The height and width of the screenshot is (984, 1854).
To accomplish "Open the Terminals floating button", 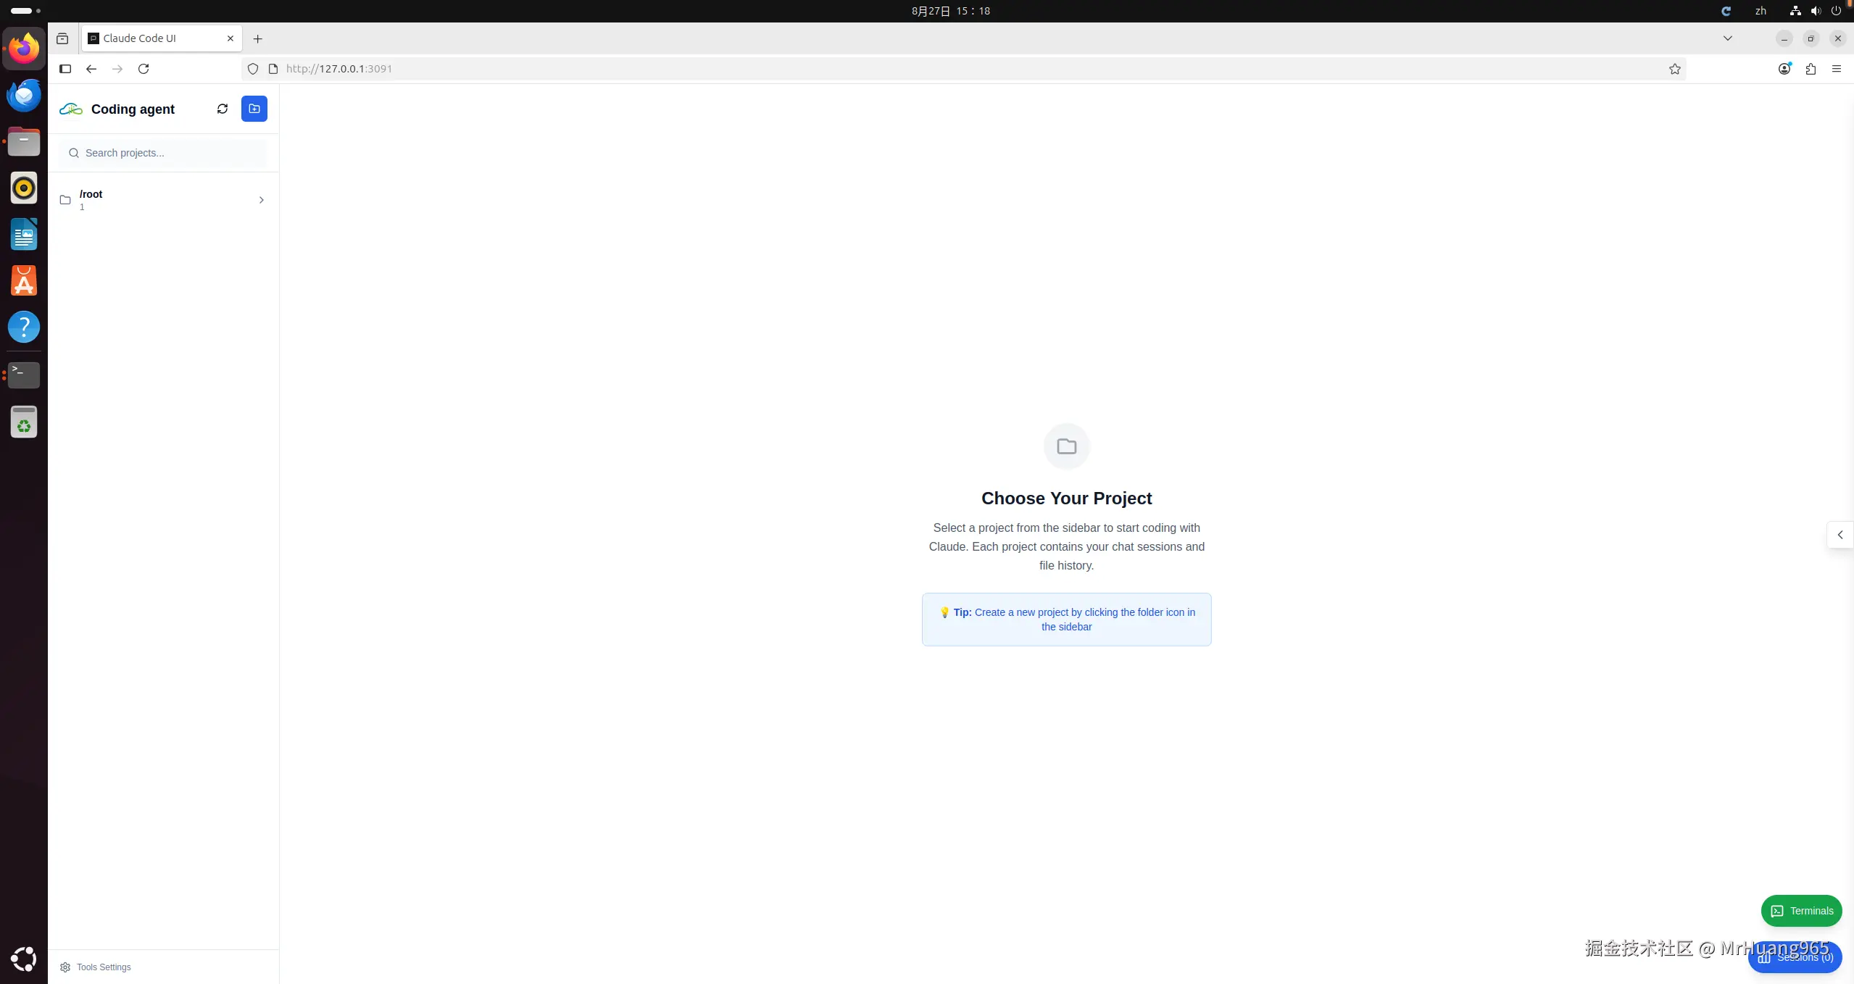I will tap(1801, 911).
